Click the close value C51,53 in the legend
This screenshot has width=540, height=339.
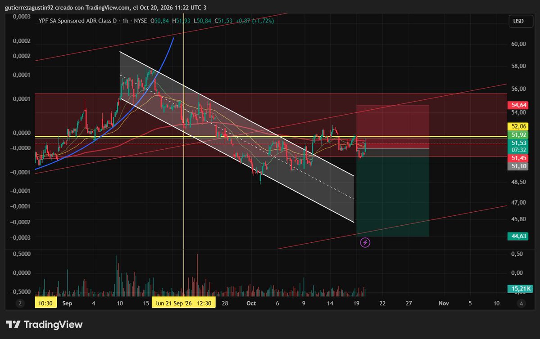[223, 21]
